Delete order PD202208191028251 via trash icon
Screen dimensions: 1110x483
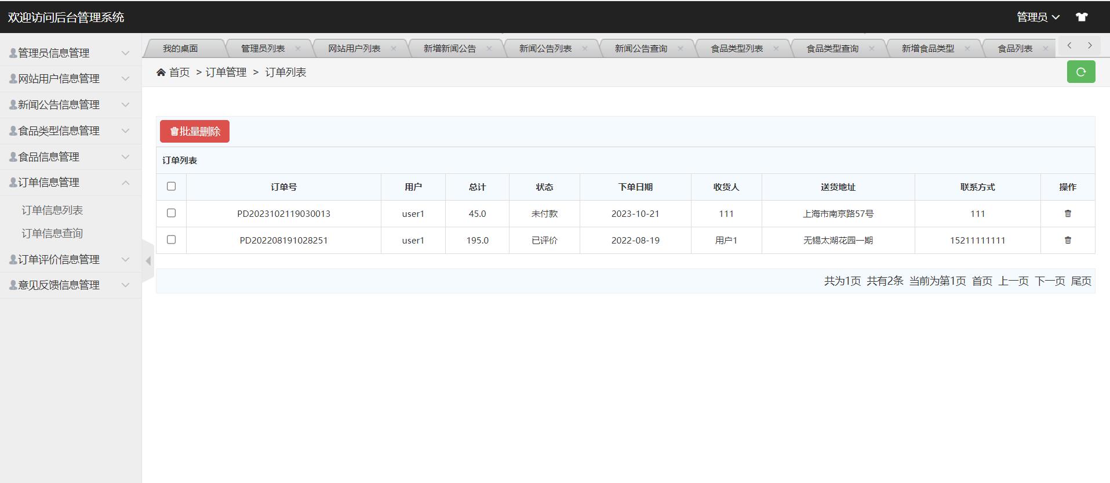coord(1068,240)
